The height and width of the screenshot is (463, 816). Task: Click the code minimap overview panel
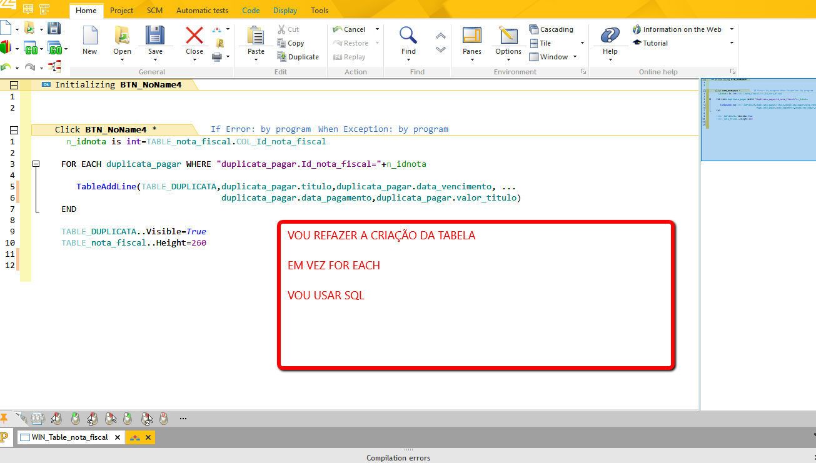pos(758,119)
